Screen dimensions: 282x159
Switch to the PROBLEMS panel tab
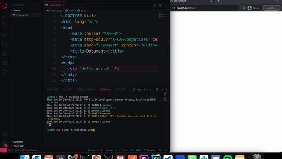[x=52, y=89]
